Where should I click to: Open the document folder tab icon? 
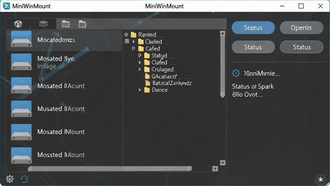pyautogui.click(x=82, y=24)
